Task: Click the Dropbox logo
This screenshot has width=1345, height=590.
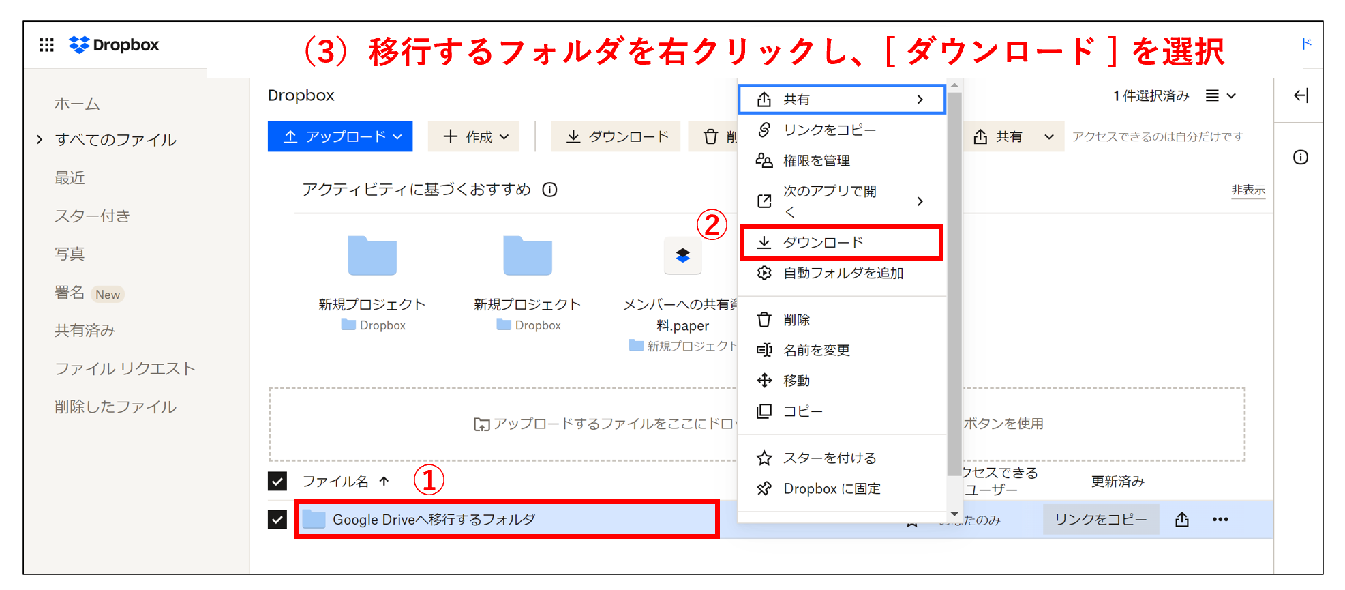Action: pyautogui.click(x=114, y=45)
